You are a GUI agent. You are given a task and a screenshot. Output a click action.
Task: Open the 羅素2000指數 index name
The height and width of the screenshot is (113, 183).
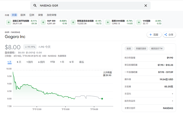pyautogui.click(x=118, y=21)
